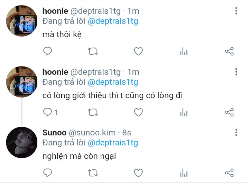Open @deptrais1tg mention link in Sunoo's reply
The height and width of the screenshot is (184, 249).
point(113,143)
